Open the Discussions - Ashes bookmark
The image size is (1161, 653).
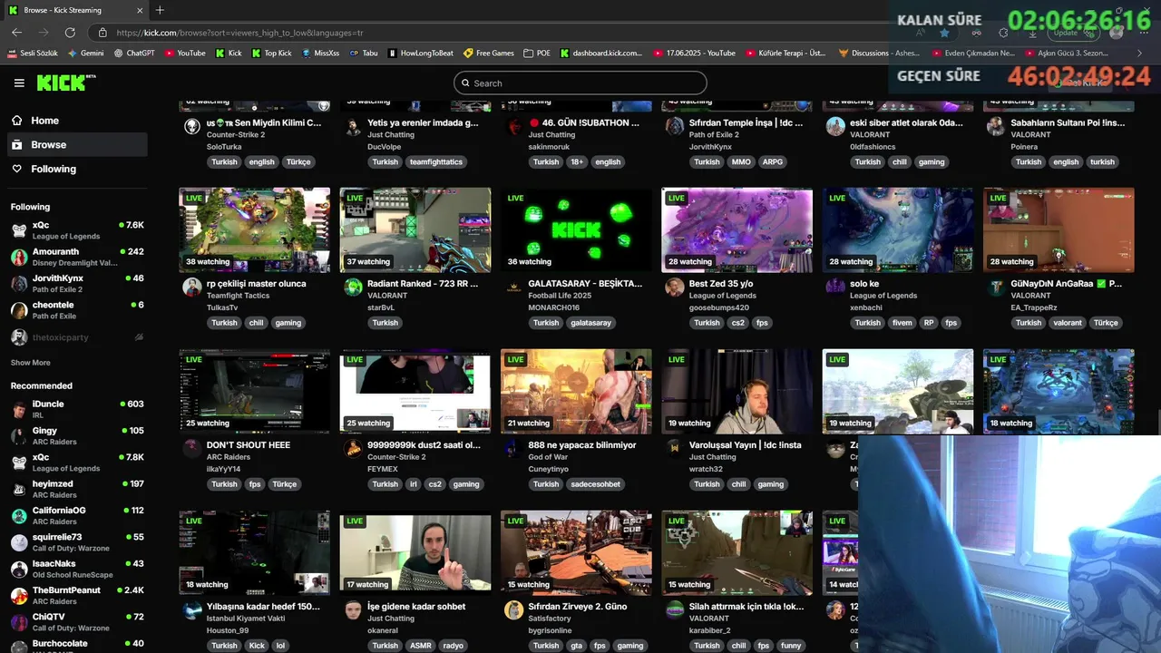(x=879, y=54)
